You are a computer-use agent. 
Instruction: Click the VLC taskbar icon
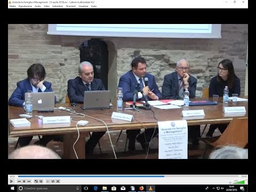pos(150,188)
